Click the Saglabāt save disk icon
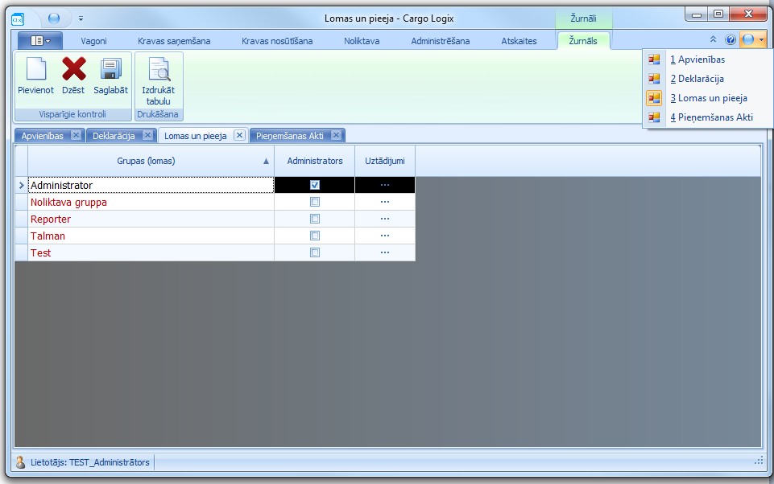 (110, 70)
